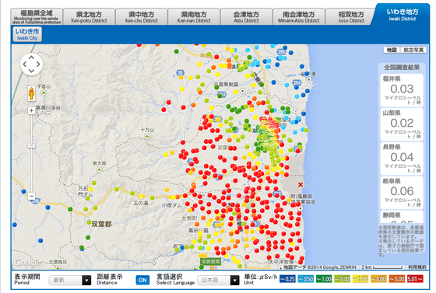Toggle the Distance ON switch
Screen dimensions: 436x293
point(142,280)
